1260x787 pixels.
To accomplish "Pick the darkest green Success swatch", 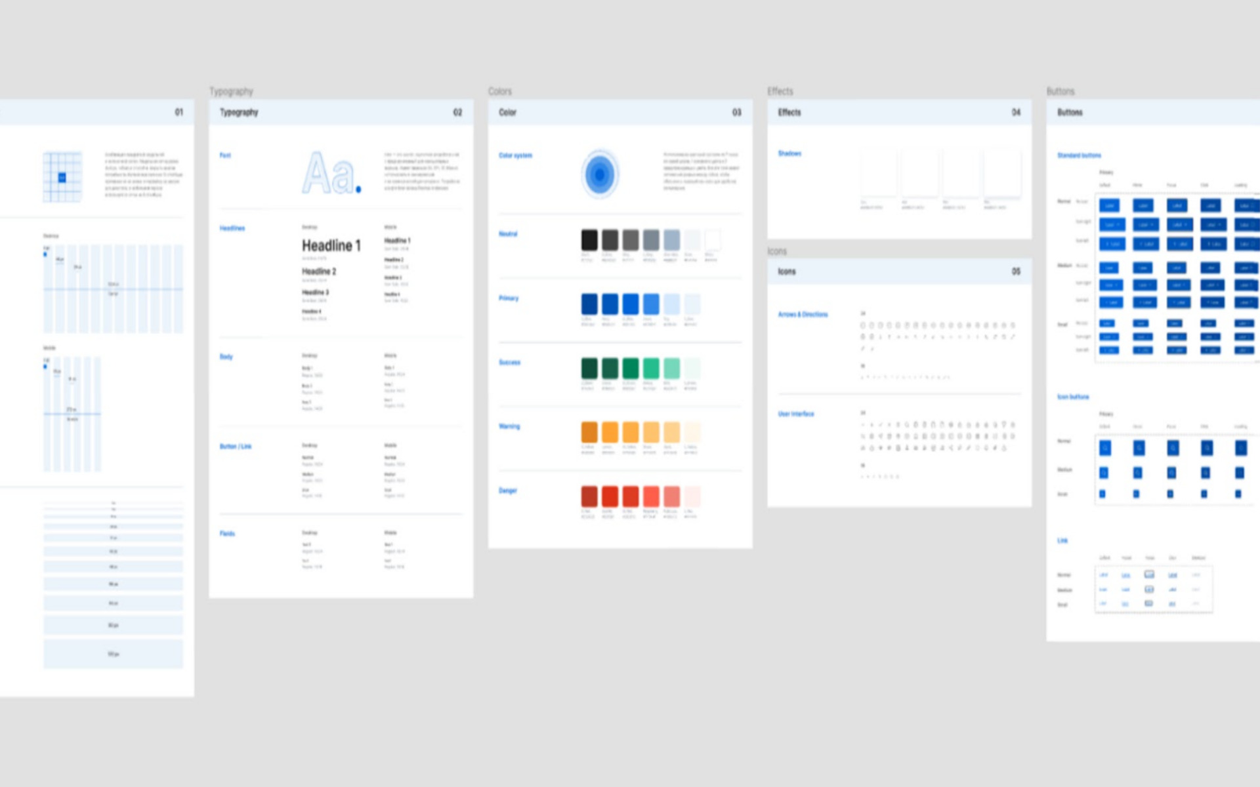I will (x=589, y=368).
